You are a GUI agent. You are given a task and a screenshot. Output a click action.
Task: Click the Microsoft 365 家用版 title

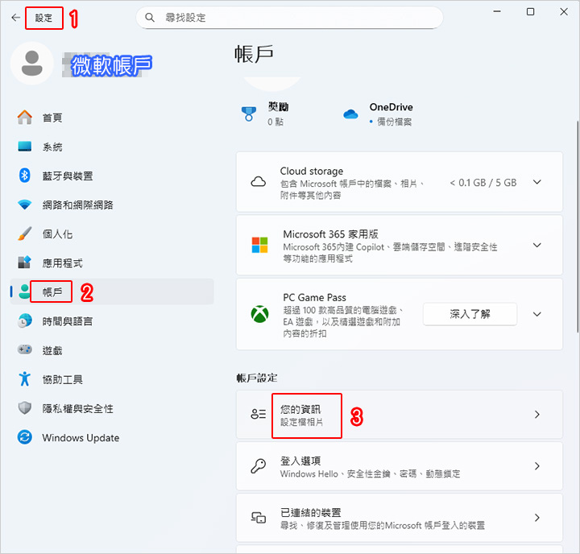331,234
